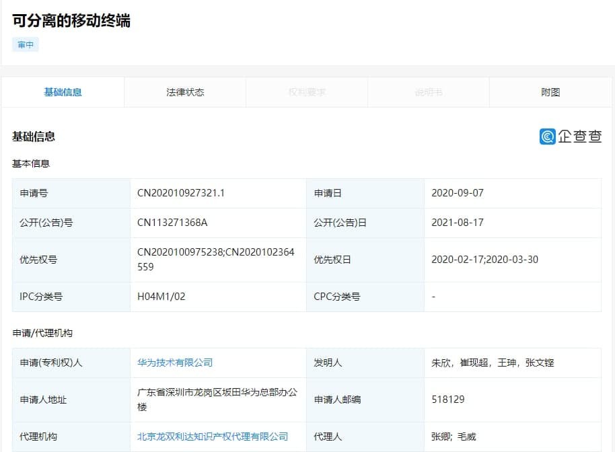The image size is (615, 452).
Task: Click the 申请/代理机构 section heading
Action: [x=42, y=333]
